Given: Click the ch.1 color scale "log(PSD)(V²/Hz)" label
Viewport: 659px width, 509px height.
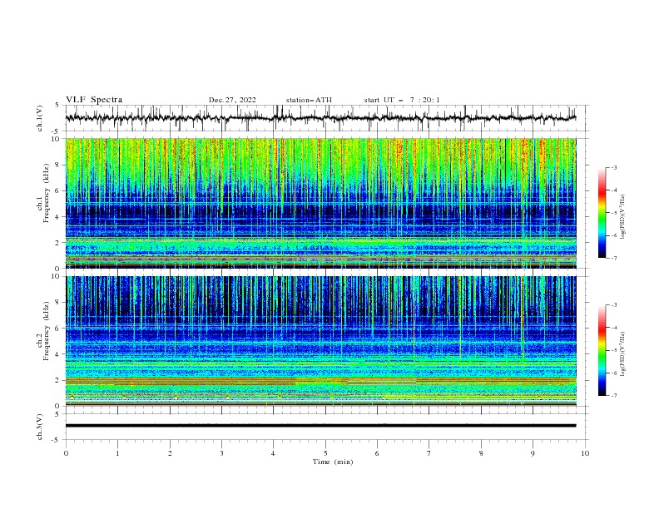Looking at the screenshot, I should [623, 217].
